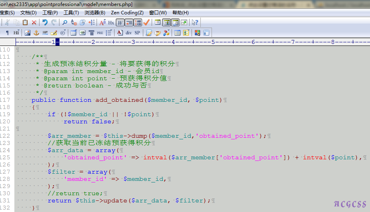Open the HI heading dropdown

coord(16,33)
